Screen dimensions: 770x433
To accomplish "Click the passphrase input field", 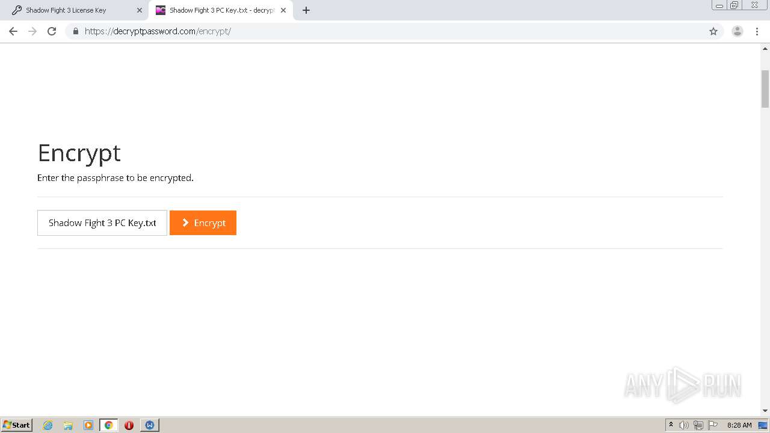I will tap(102, 223).
